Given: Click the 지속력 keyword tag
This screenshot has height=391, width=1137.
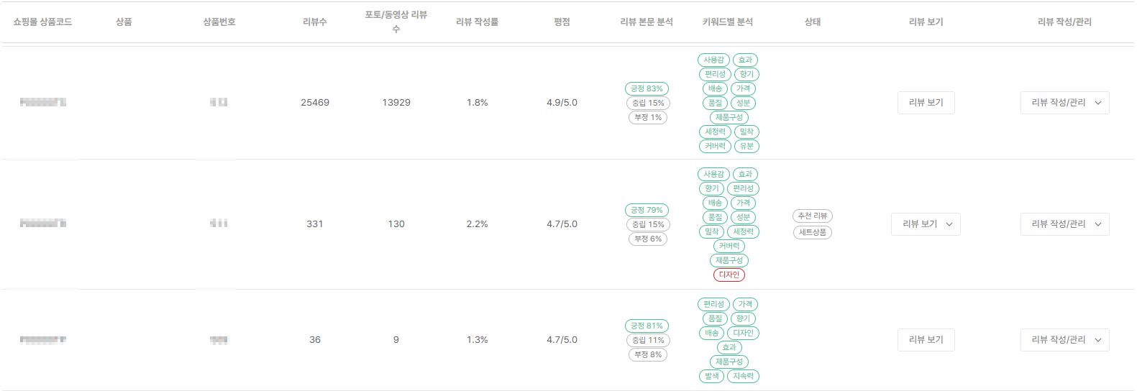Looking at the screenshot, I should click(744, 376).
